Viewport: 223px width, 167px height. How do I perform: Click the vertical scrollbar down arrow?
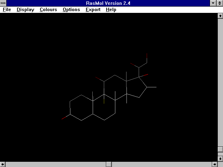(x=220, y=159)
